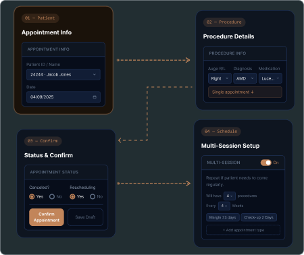The width and height of the screenshot is (304, 255).
Task: Click the Procedure Details heading
Action: click(228, 36)
